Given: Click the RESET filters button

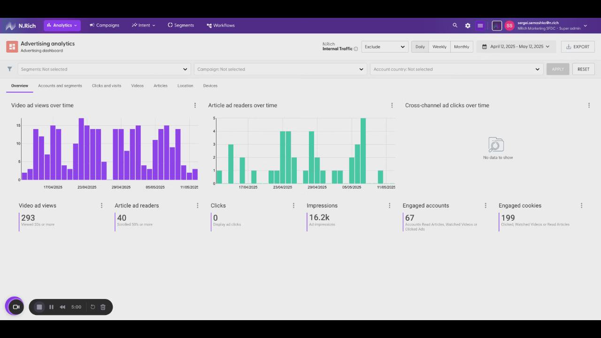Looking at the screenshot, I should tap(584, 69).
